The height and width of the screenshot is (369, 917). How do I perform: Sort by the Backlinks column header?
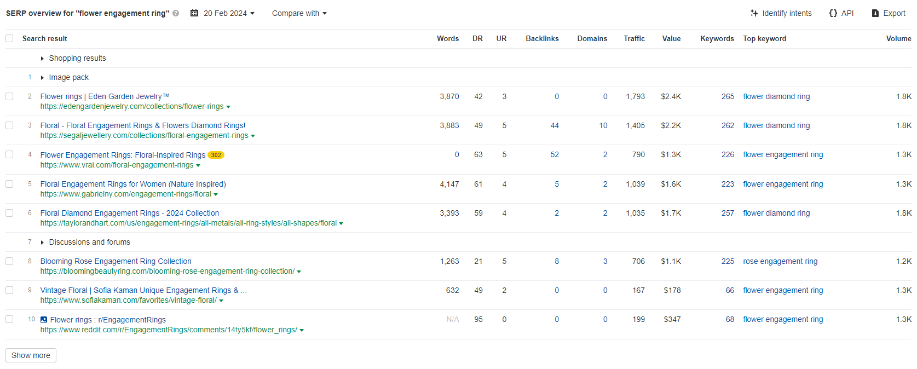click(542, 38)
